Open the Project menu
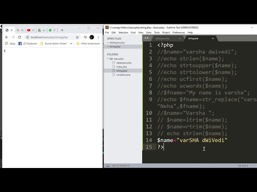The width and height of the screenshot is (257, 192). 166,32
